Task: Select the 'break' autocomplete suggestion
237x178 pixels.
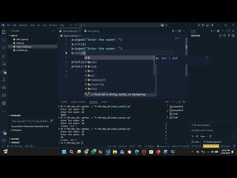Action: coord(119,67)
